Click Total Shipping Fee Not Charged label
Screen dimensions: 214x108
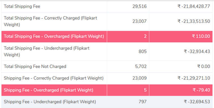click(x=35, y=66)
